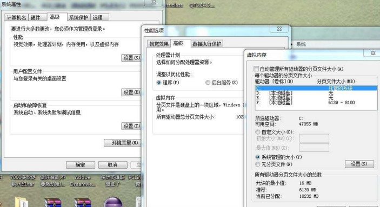Switch to the 数据执行保护 tab

(206, 44)
